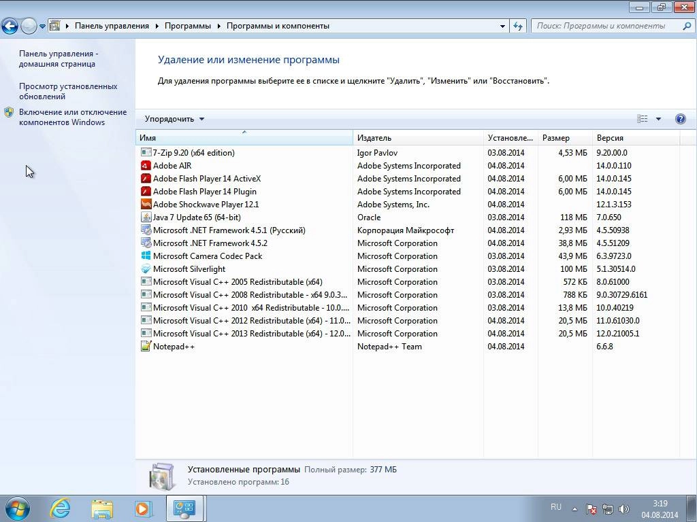Click the search magnifier icon
The height and width of the screenshot is (522, 697).
(687, 26)
